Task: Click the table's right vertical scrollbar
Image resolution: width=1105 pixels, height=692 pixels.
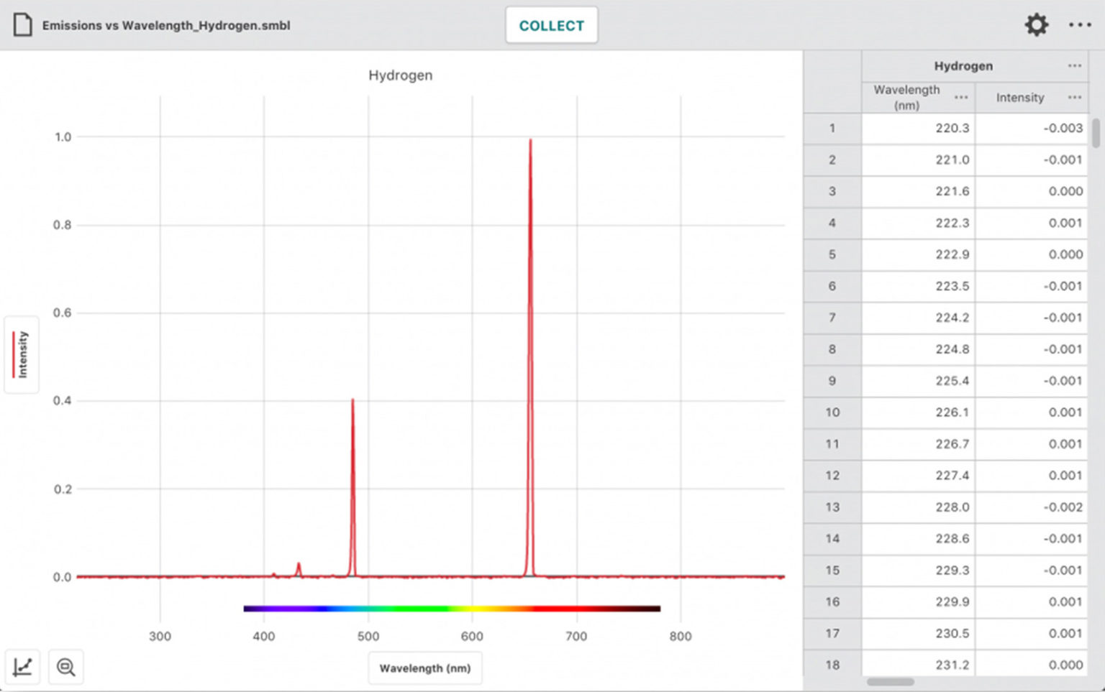Action: pyautogui.click(x=1096, y=133)
